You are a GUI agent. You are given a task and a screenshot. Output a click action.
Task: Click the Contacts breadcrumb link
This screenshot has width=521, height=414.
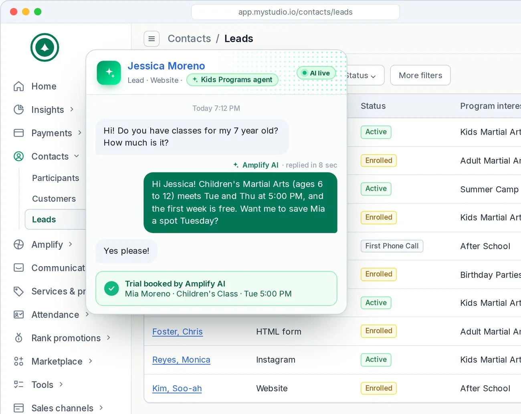click(189, 38)
